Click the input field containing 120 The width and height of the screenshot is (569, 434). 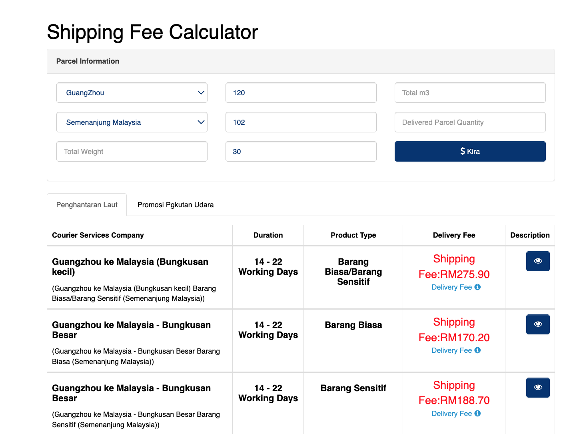coord(301,93)
